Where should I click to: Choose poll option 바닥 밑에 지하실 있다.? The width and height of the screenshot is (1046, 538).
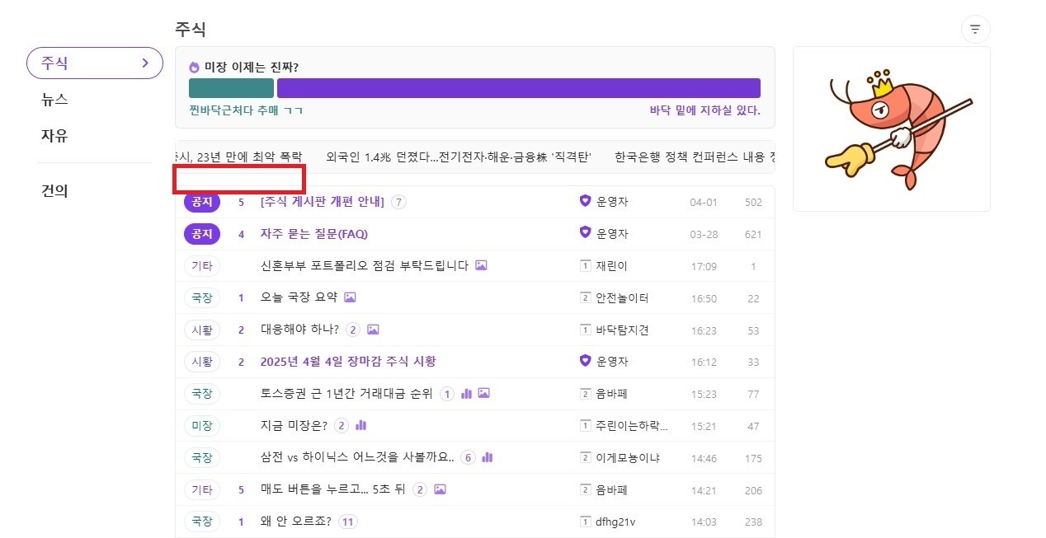pos(704,110)
